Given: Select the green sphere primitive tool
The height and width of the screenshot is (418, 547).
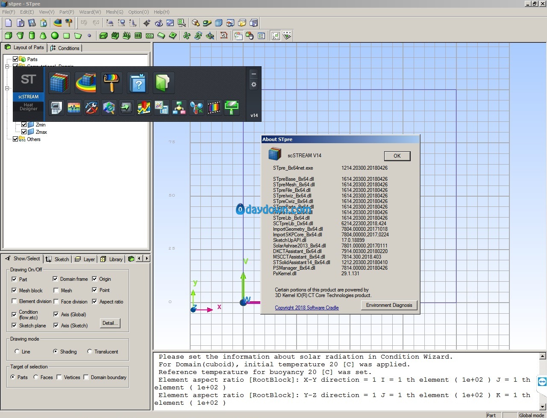Looking at the screenshot, I should (x=55, y=36).
